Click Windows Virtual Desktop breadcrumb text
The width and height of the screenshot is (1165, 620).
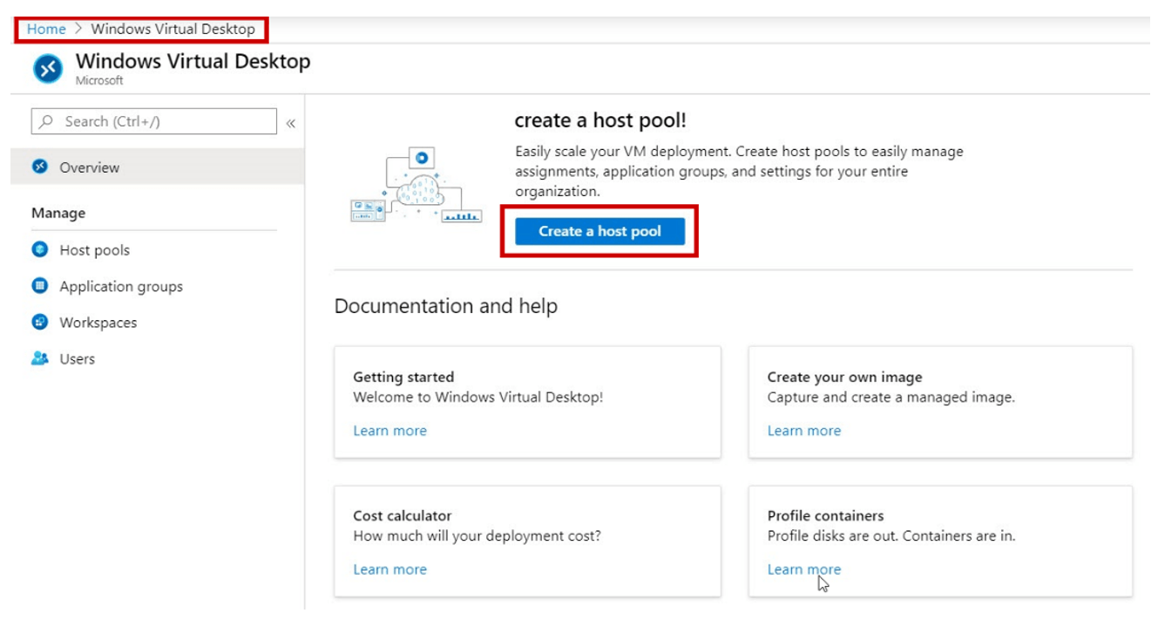tap(173, 29)
